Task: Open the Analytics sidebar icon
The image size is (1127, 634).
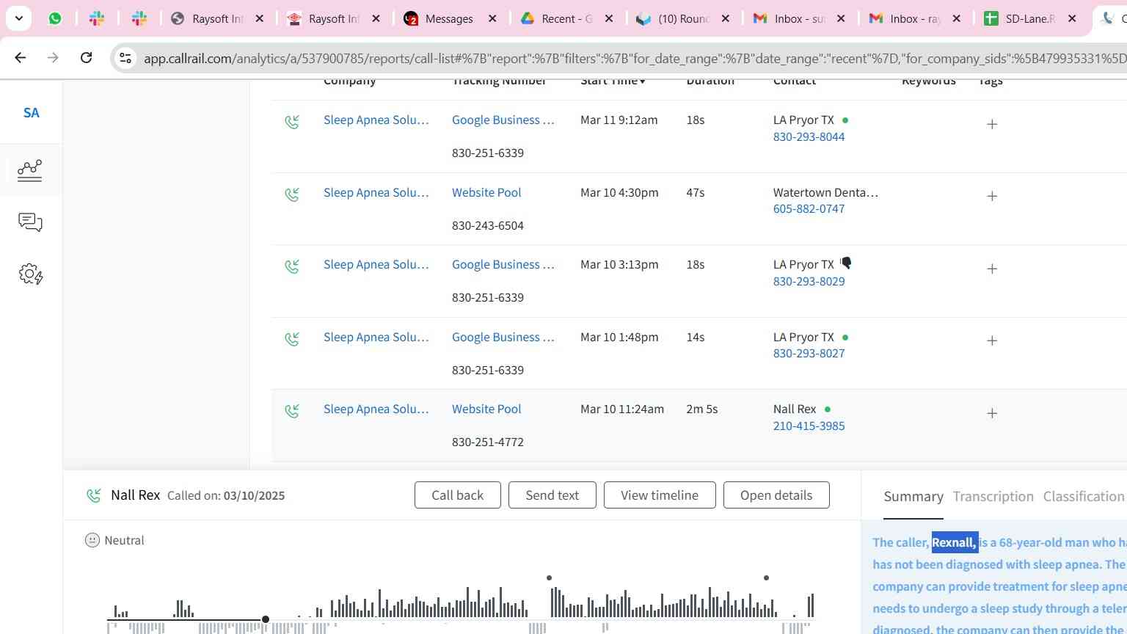Action: pos(30,170)
